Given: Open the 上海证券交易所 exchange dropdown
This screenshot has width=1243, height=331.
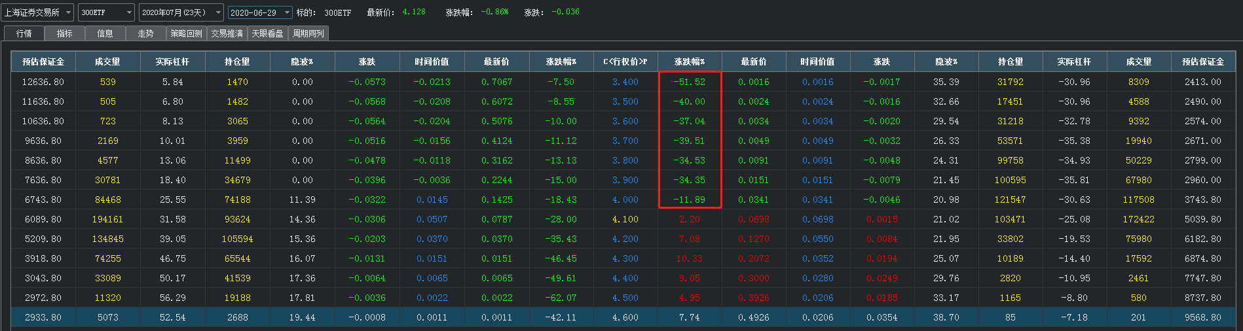Looking at the screenshot, I should 38,12.
